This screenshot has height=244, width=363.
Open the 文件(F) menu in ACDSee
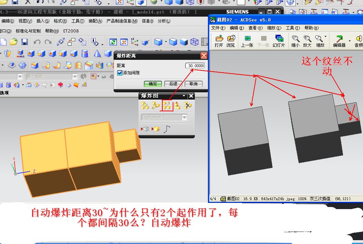[218, 28]
